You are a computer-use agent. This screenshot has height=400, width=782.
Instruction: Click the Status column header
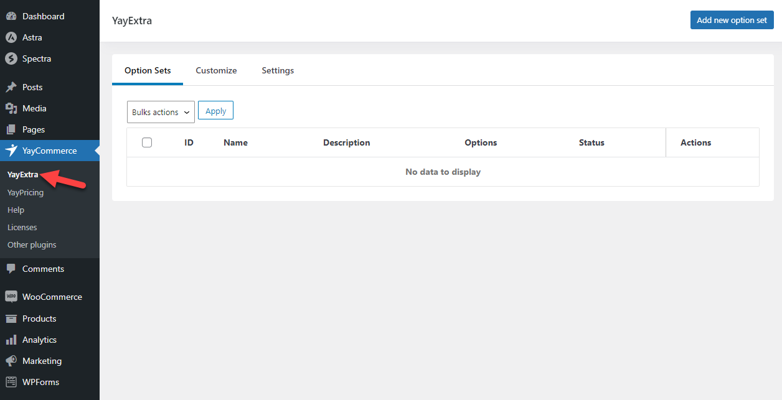[x=591, y=142]
